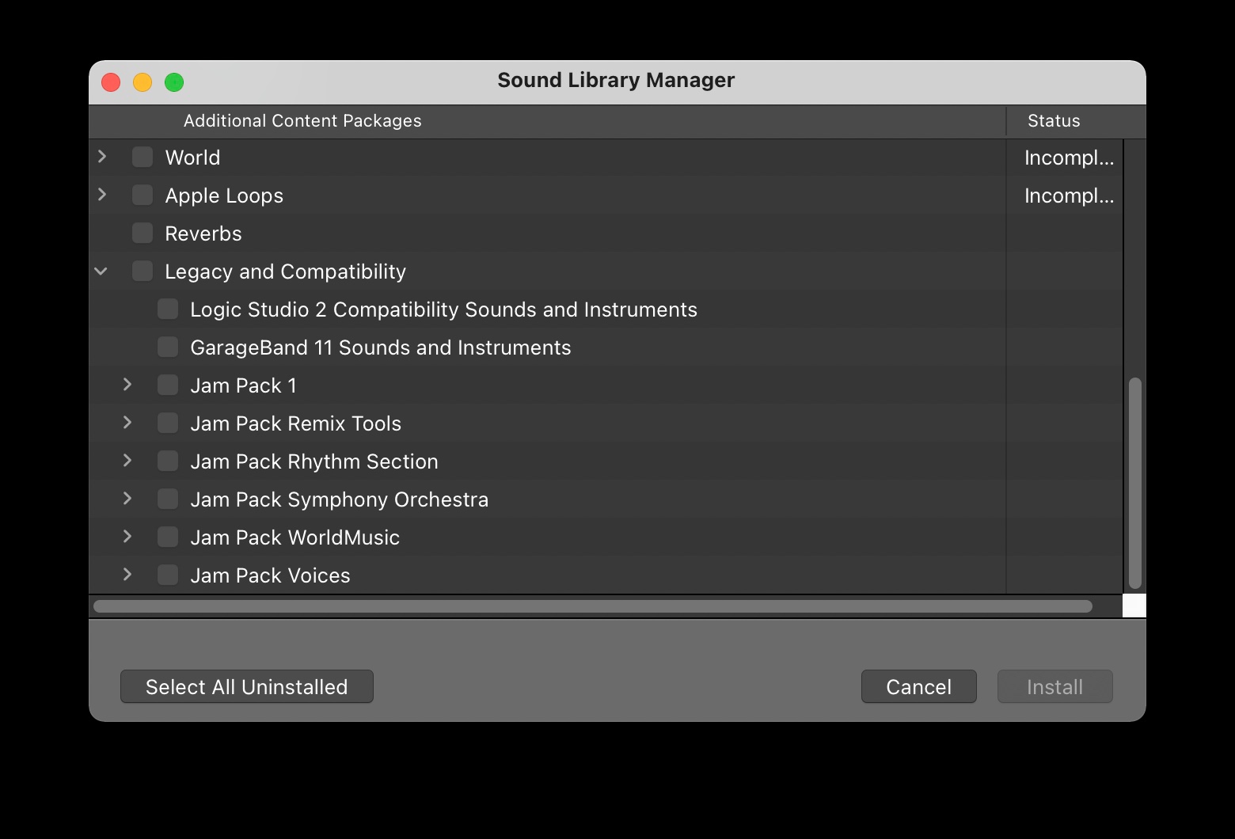The width and height of the screenshot is (1235, 839).
Task: Click the horizontal scrollbar thumb
Action: (x=593, y=606)
